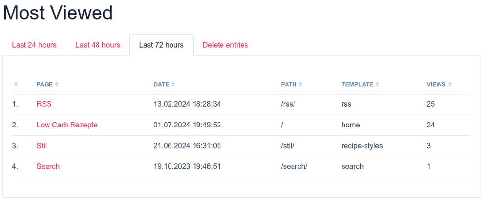Click the sort arrows next to PATH

pos(300,84)
